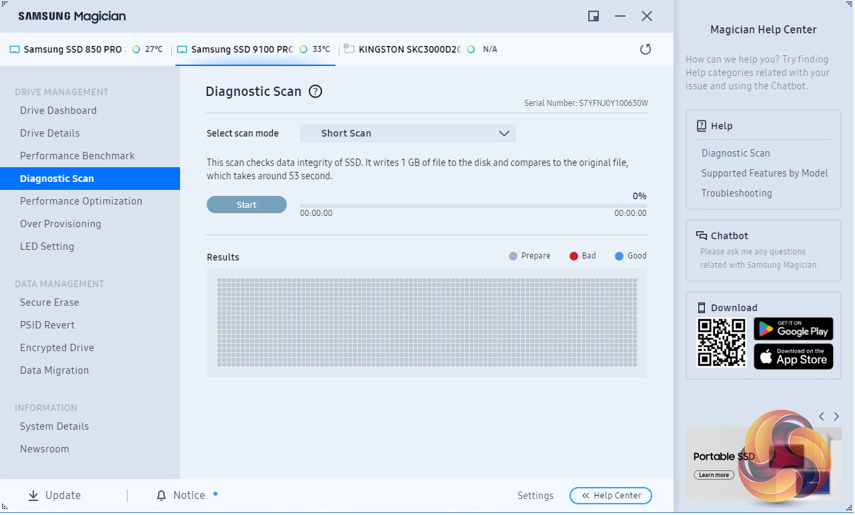
Task: Show previous banner with left chevron
Action: point(822,416)
